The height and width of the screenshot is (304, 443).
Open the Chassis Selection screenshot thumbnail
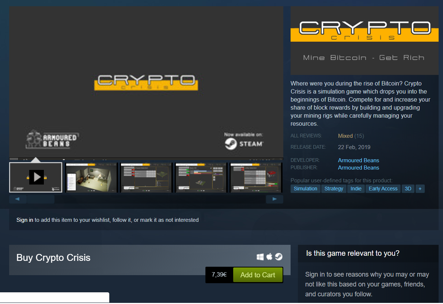(146, 177)
